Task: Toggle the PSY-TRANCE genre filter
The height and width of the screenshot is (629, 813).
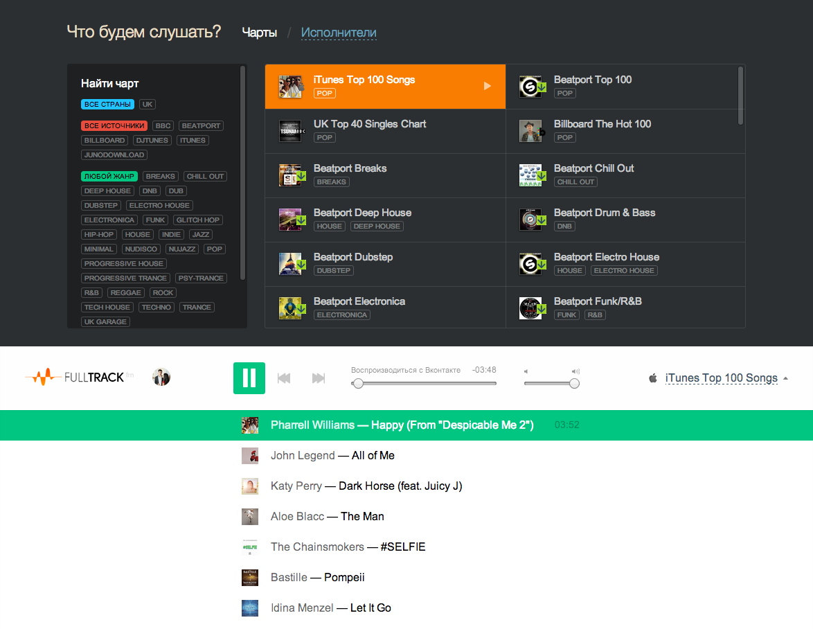Action: (x=201, y=278)
